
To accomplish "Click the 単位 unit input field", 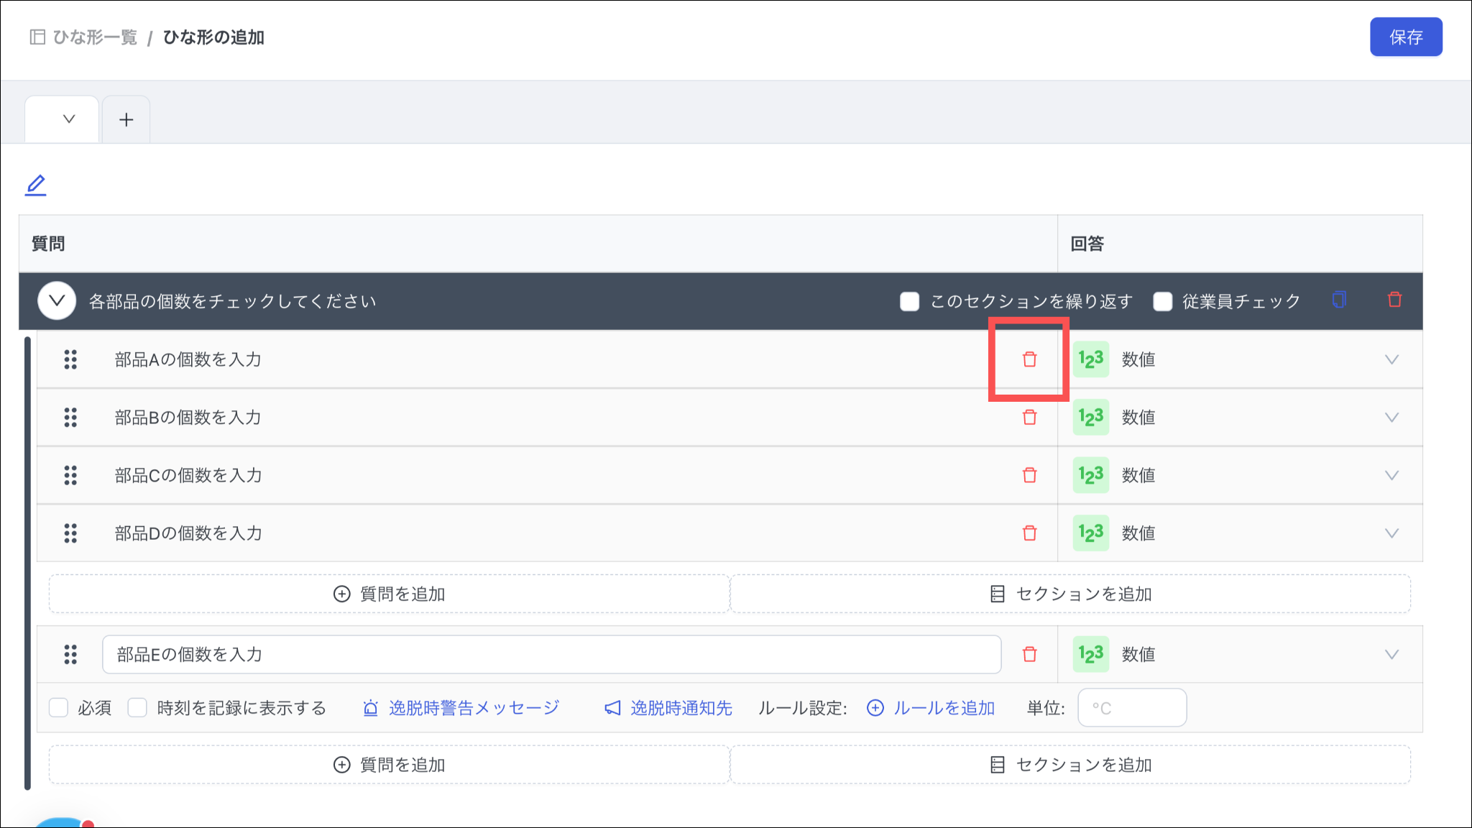I will pos(1131,708).
